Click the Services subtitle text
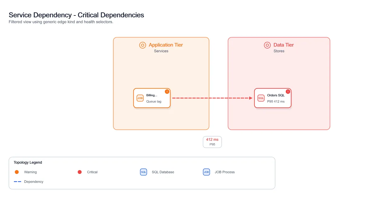The height and width of the screenshot is (198, 372). coord(161,51)
